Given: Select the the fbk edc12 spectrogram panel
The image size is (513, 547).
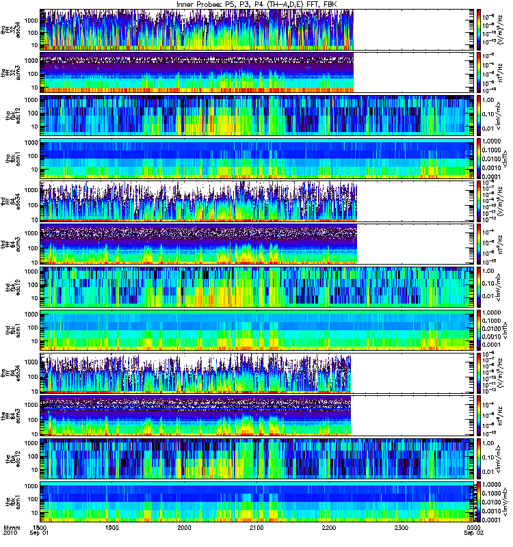Looking at the screenshot, I should click(257, 459).
